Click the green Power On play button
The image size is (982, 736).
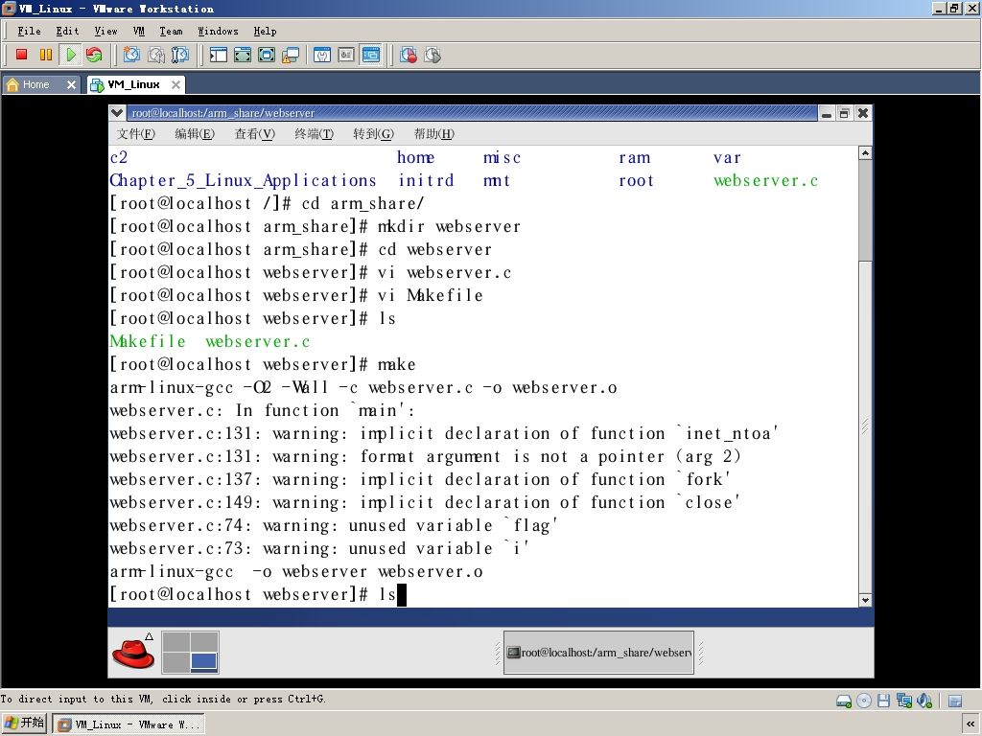(70, 55)
